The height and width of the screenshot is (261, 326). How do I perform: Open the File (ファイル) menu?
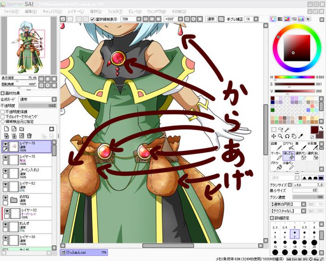point(11,11)
